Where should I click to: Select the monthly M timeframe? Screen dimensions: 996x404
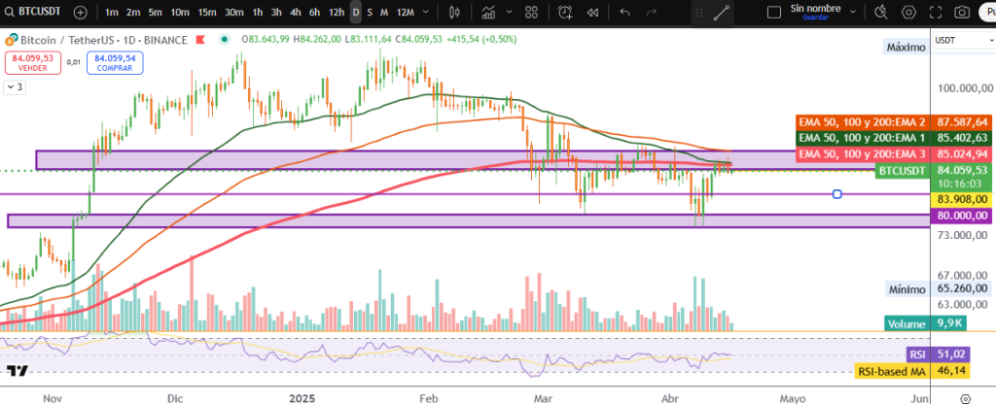point(384,12)
